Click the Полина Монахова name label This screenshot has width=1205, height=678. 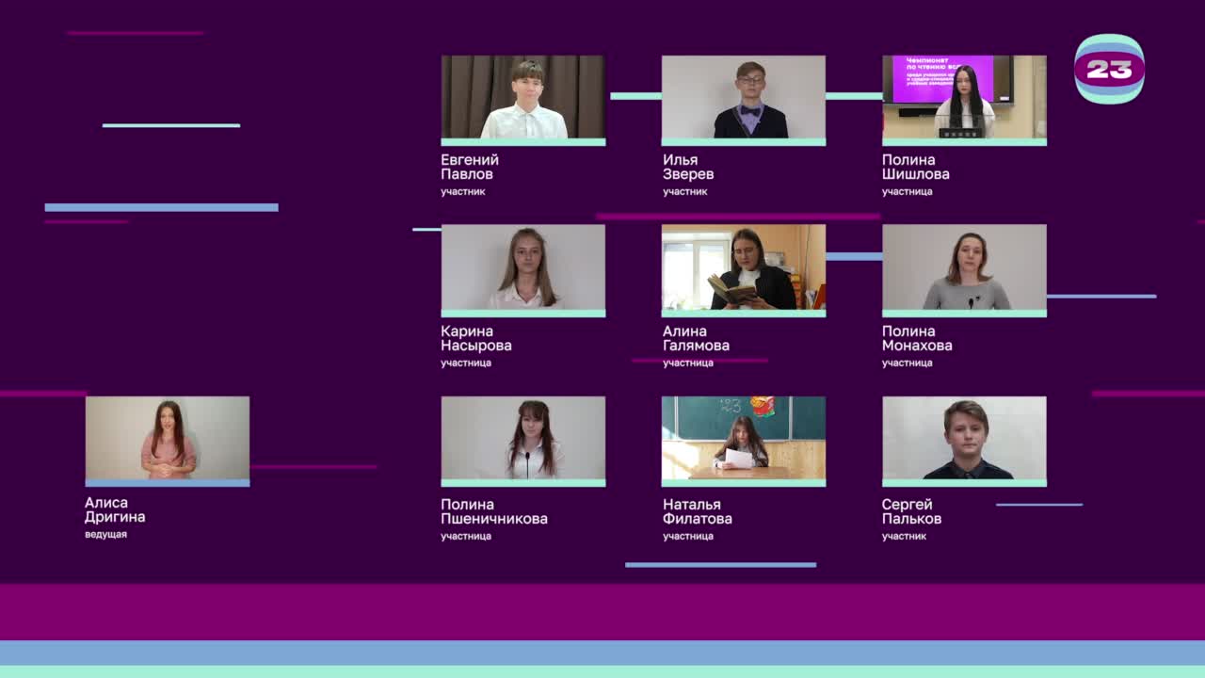pos(916,338)
